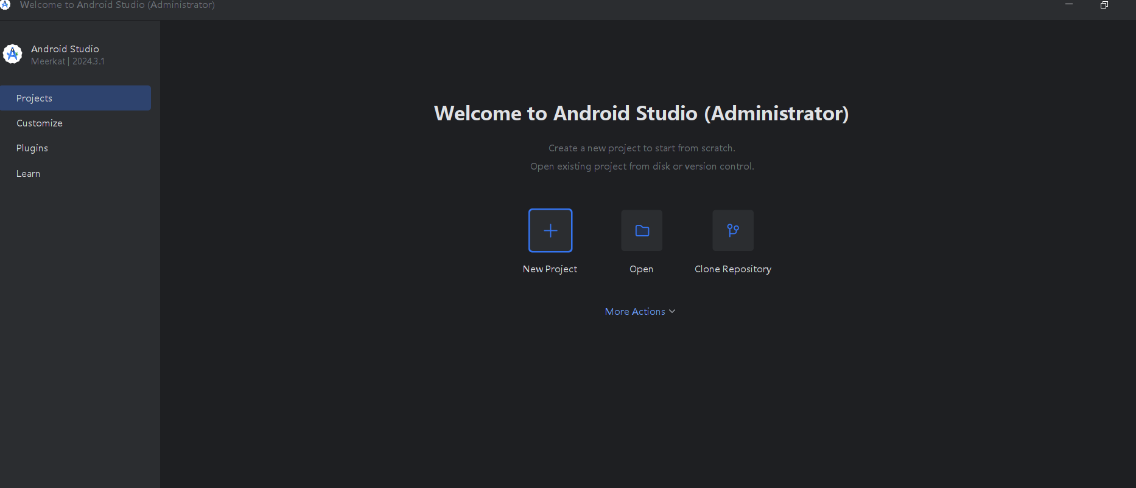This screenshot has width=1136, height=488.
Task: Click the Welcome to Android Studio heading
Action: 641,114
